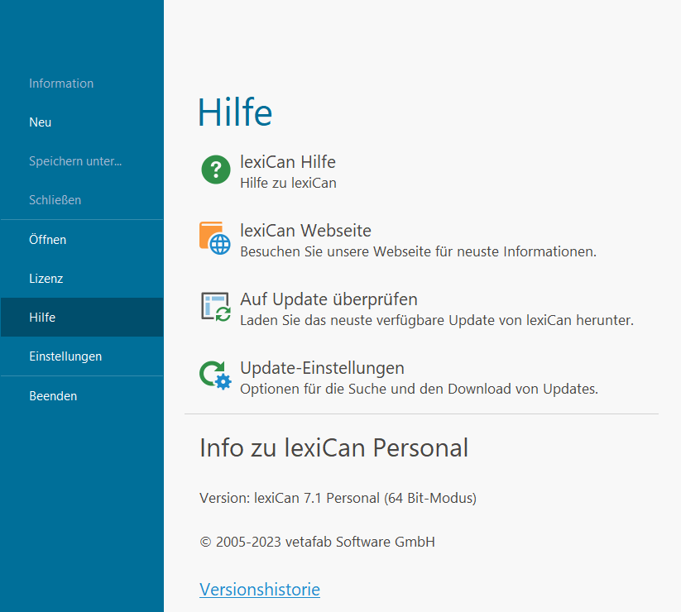Image resolution: width=681 pixels, height=612 pixels.
Task: Choose Speichern unter... in the sidebar
Action: tap(75, 161)
